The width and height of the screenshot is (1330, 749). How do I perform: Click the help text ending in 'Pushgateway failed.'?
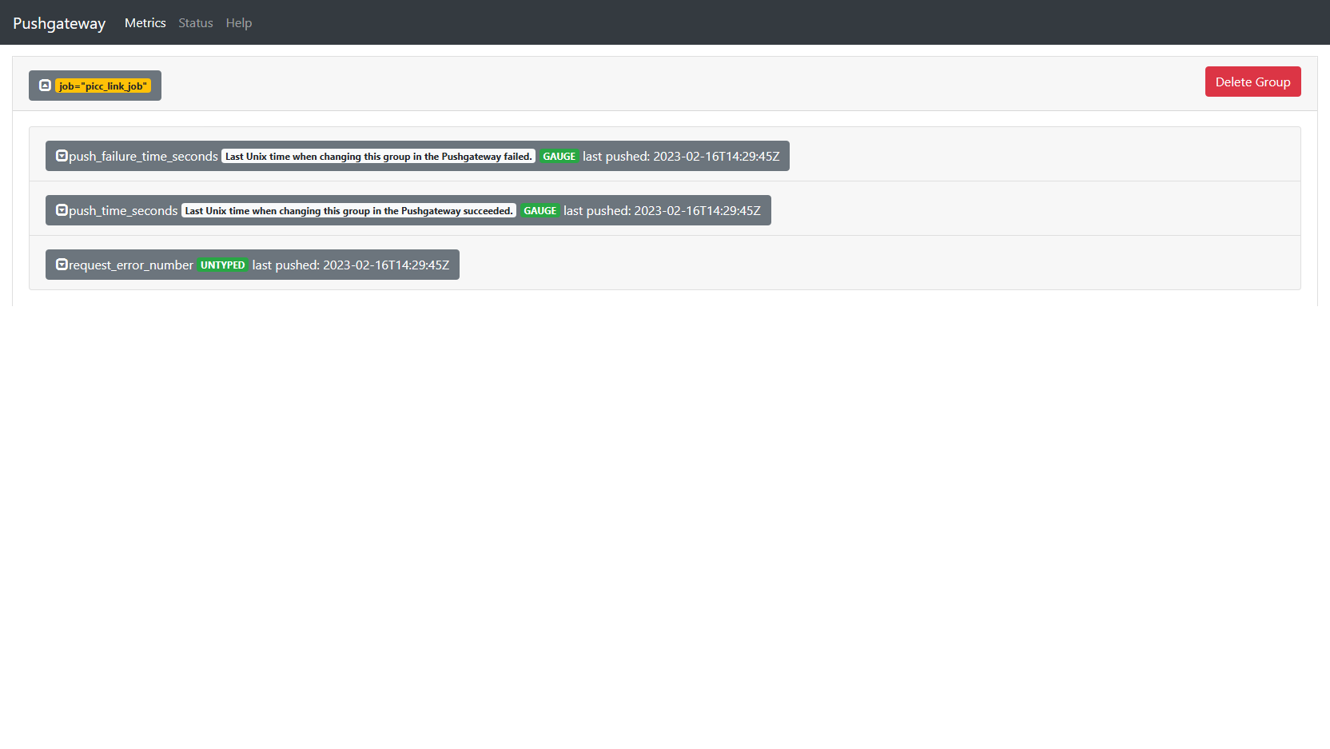pos(379,157)
